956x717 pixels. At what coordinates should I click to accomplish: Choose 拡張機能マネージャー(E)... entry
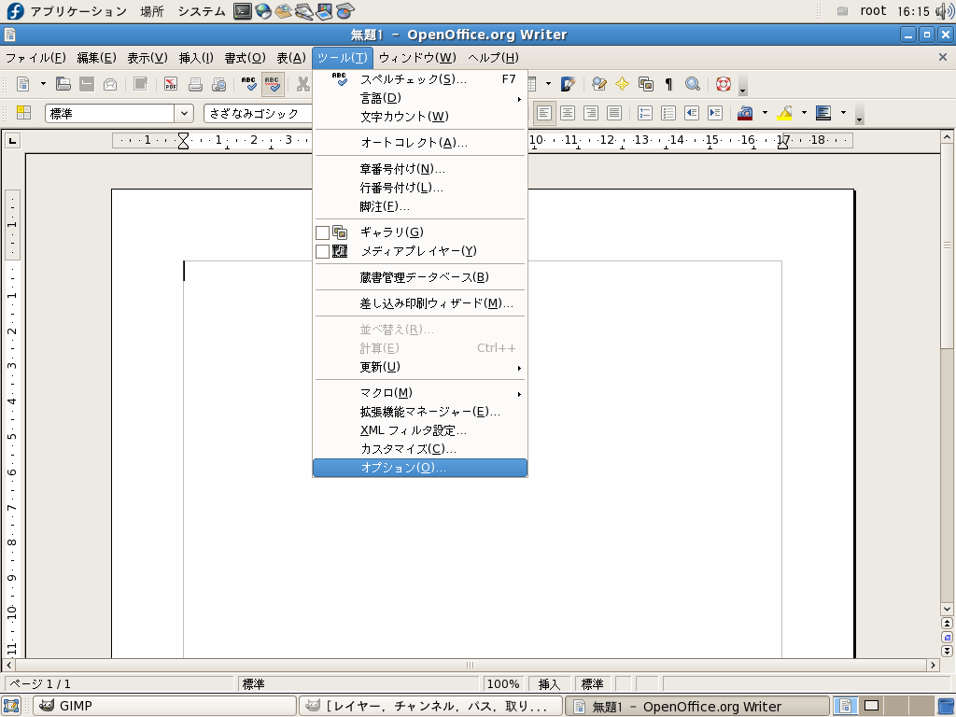pyautogui.click(x=420, y=412)
